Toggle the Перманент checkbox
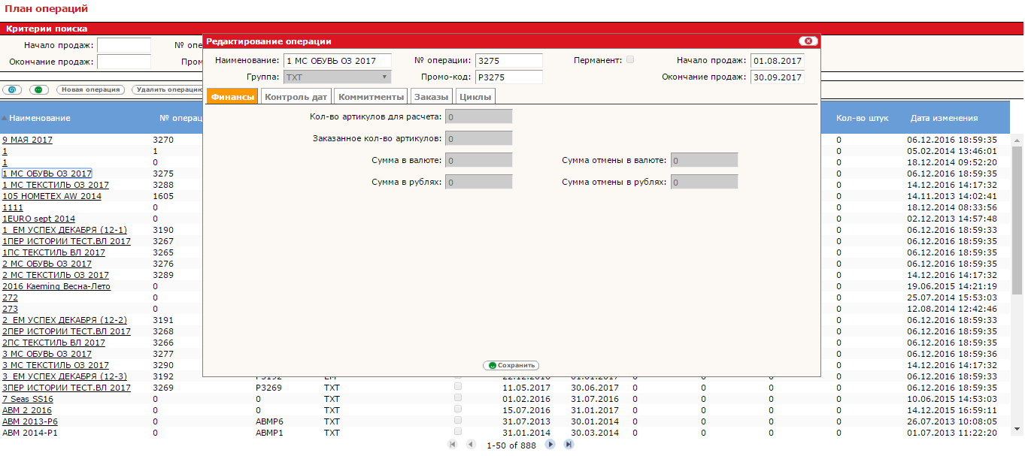The image size is (1025, 456). pos(630,59)
